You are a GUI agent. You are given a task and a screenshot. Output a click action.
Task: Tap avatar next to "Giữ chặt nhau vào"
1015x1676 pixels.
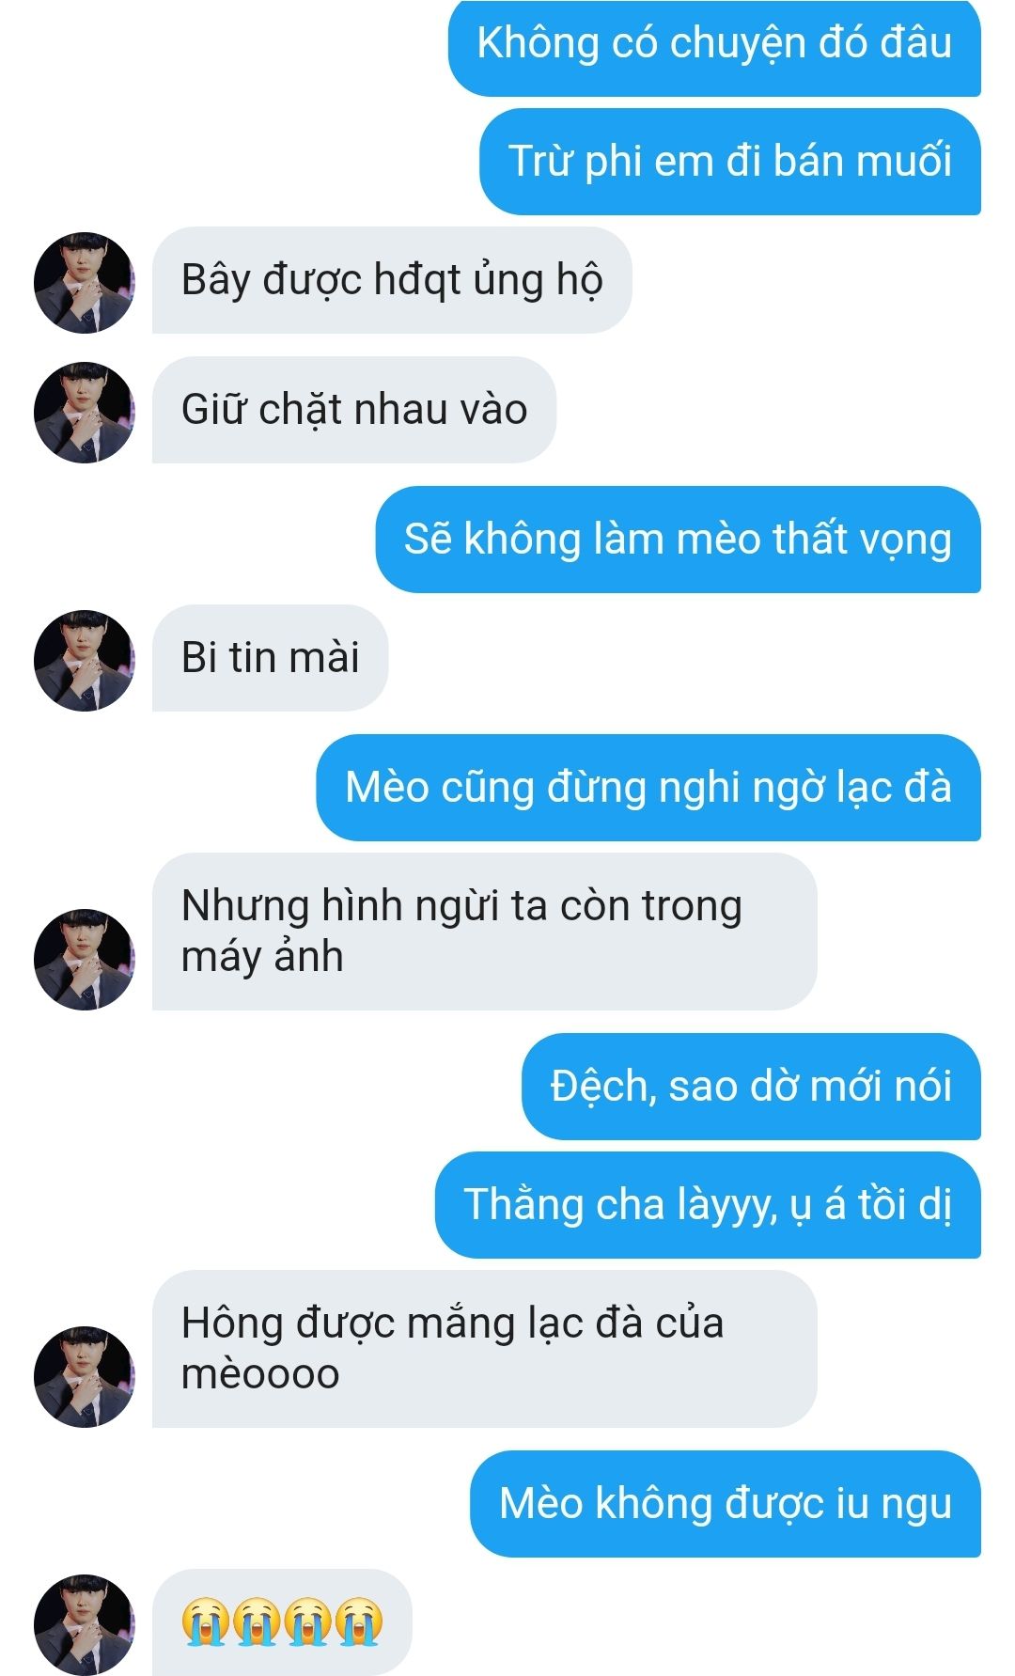85,412
